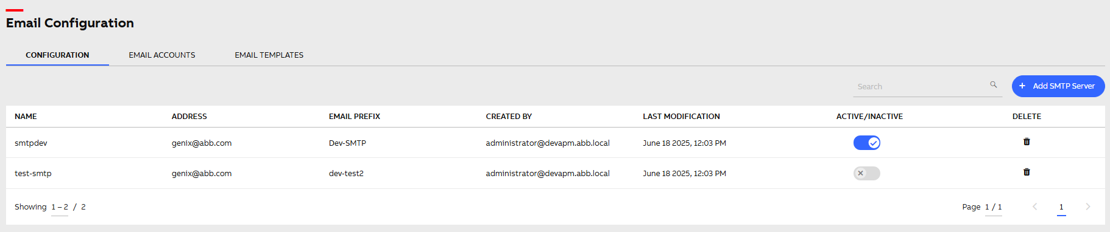
Task: Select the Configuration tab
Action: [57, 55]
